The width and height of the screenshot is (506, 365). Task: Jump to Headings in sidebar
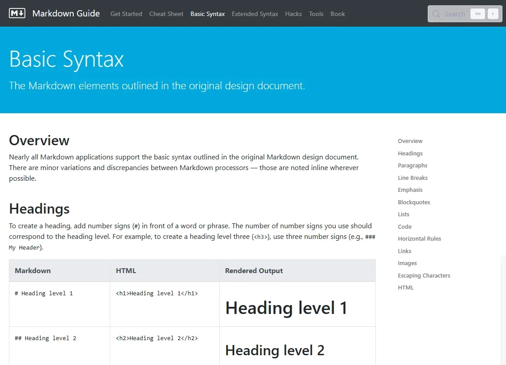click(x=410, y=153)
